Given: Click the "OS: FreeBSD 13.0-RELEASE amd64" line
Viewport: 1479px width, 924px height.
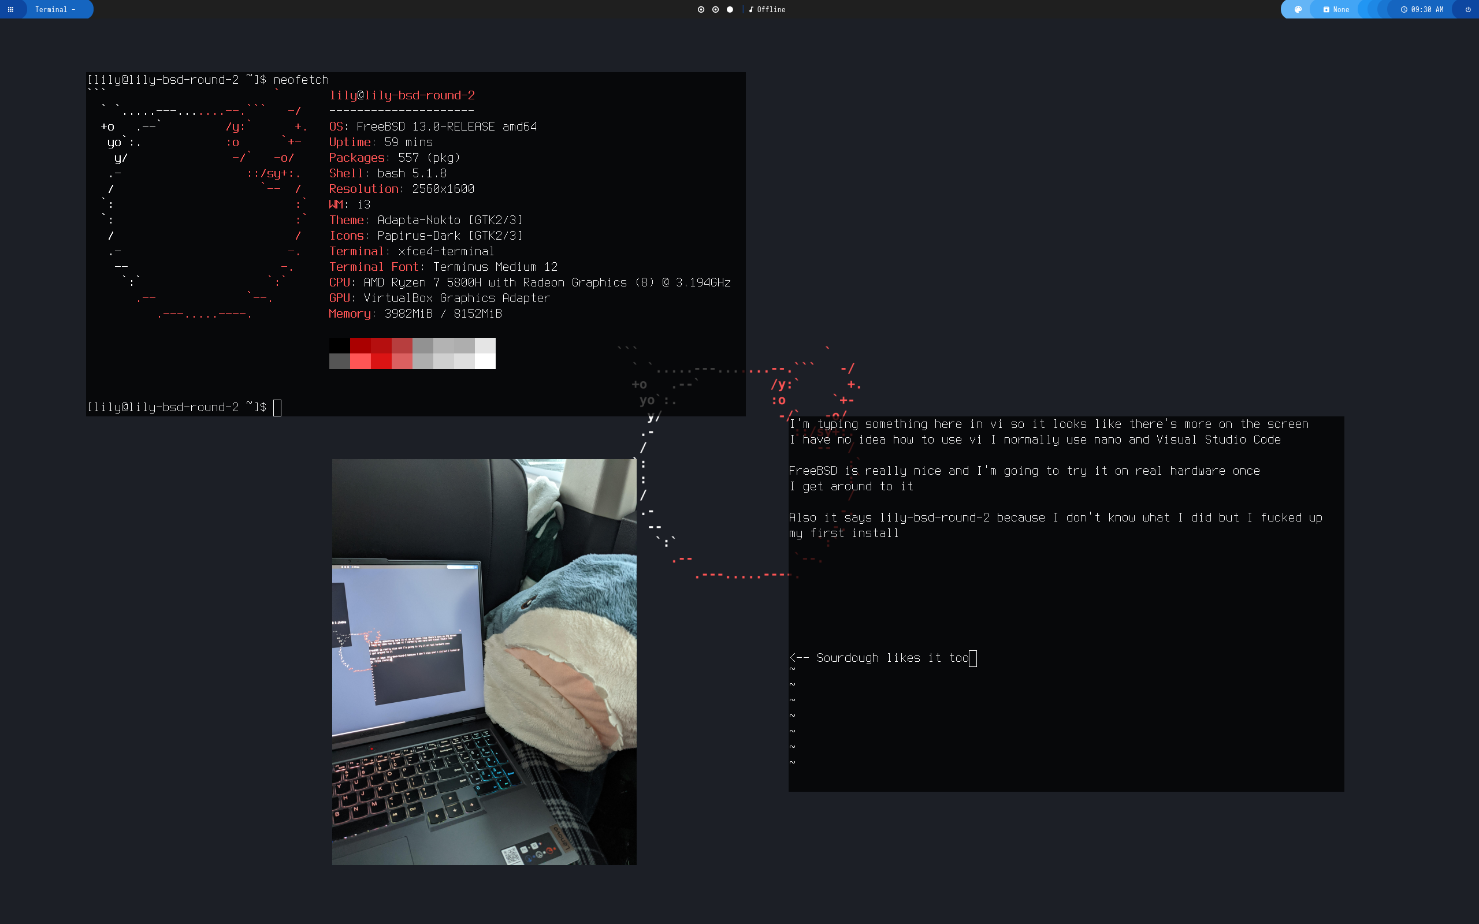Looking at the screenshot, I should pyautogui.click(x=433, y=126).
